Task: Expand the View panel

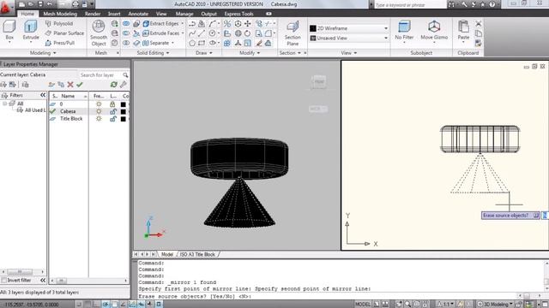Action: [349, 53]
